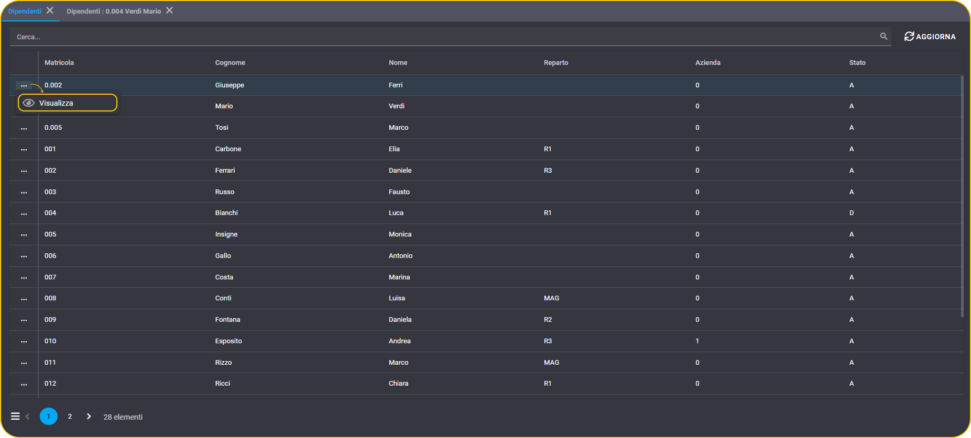The image size is (971, 438).
Task: Close the Dipendenti tab
Action: (x=50, y=10)
